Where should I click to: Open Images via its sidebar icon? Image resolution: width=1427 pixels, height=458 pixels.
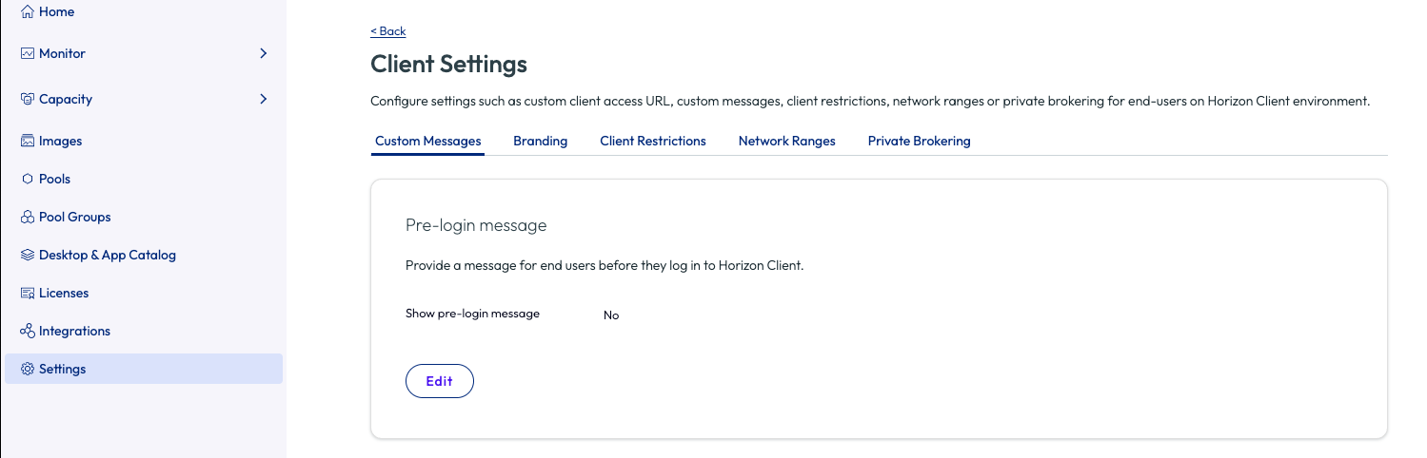coord(28,142)
